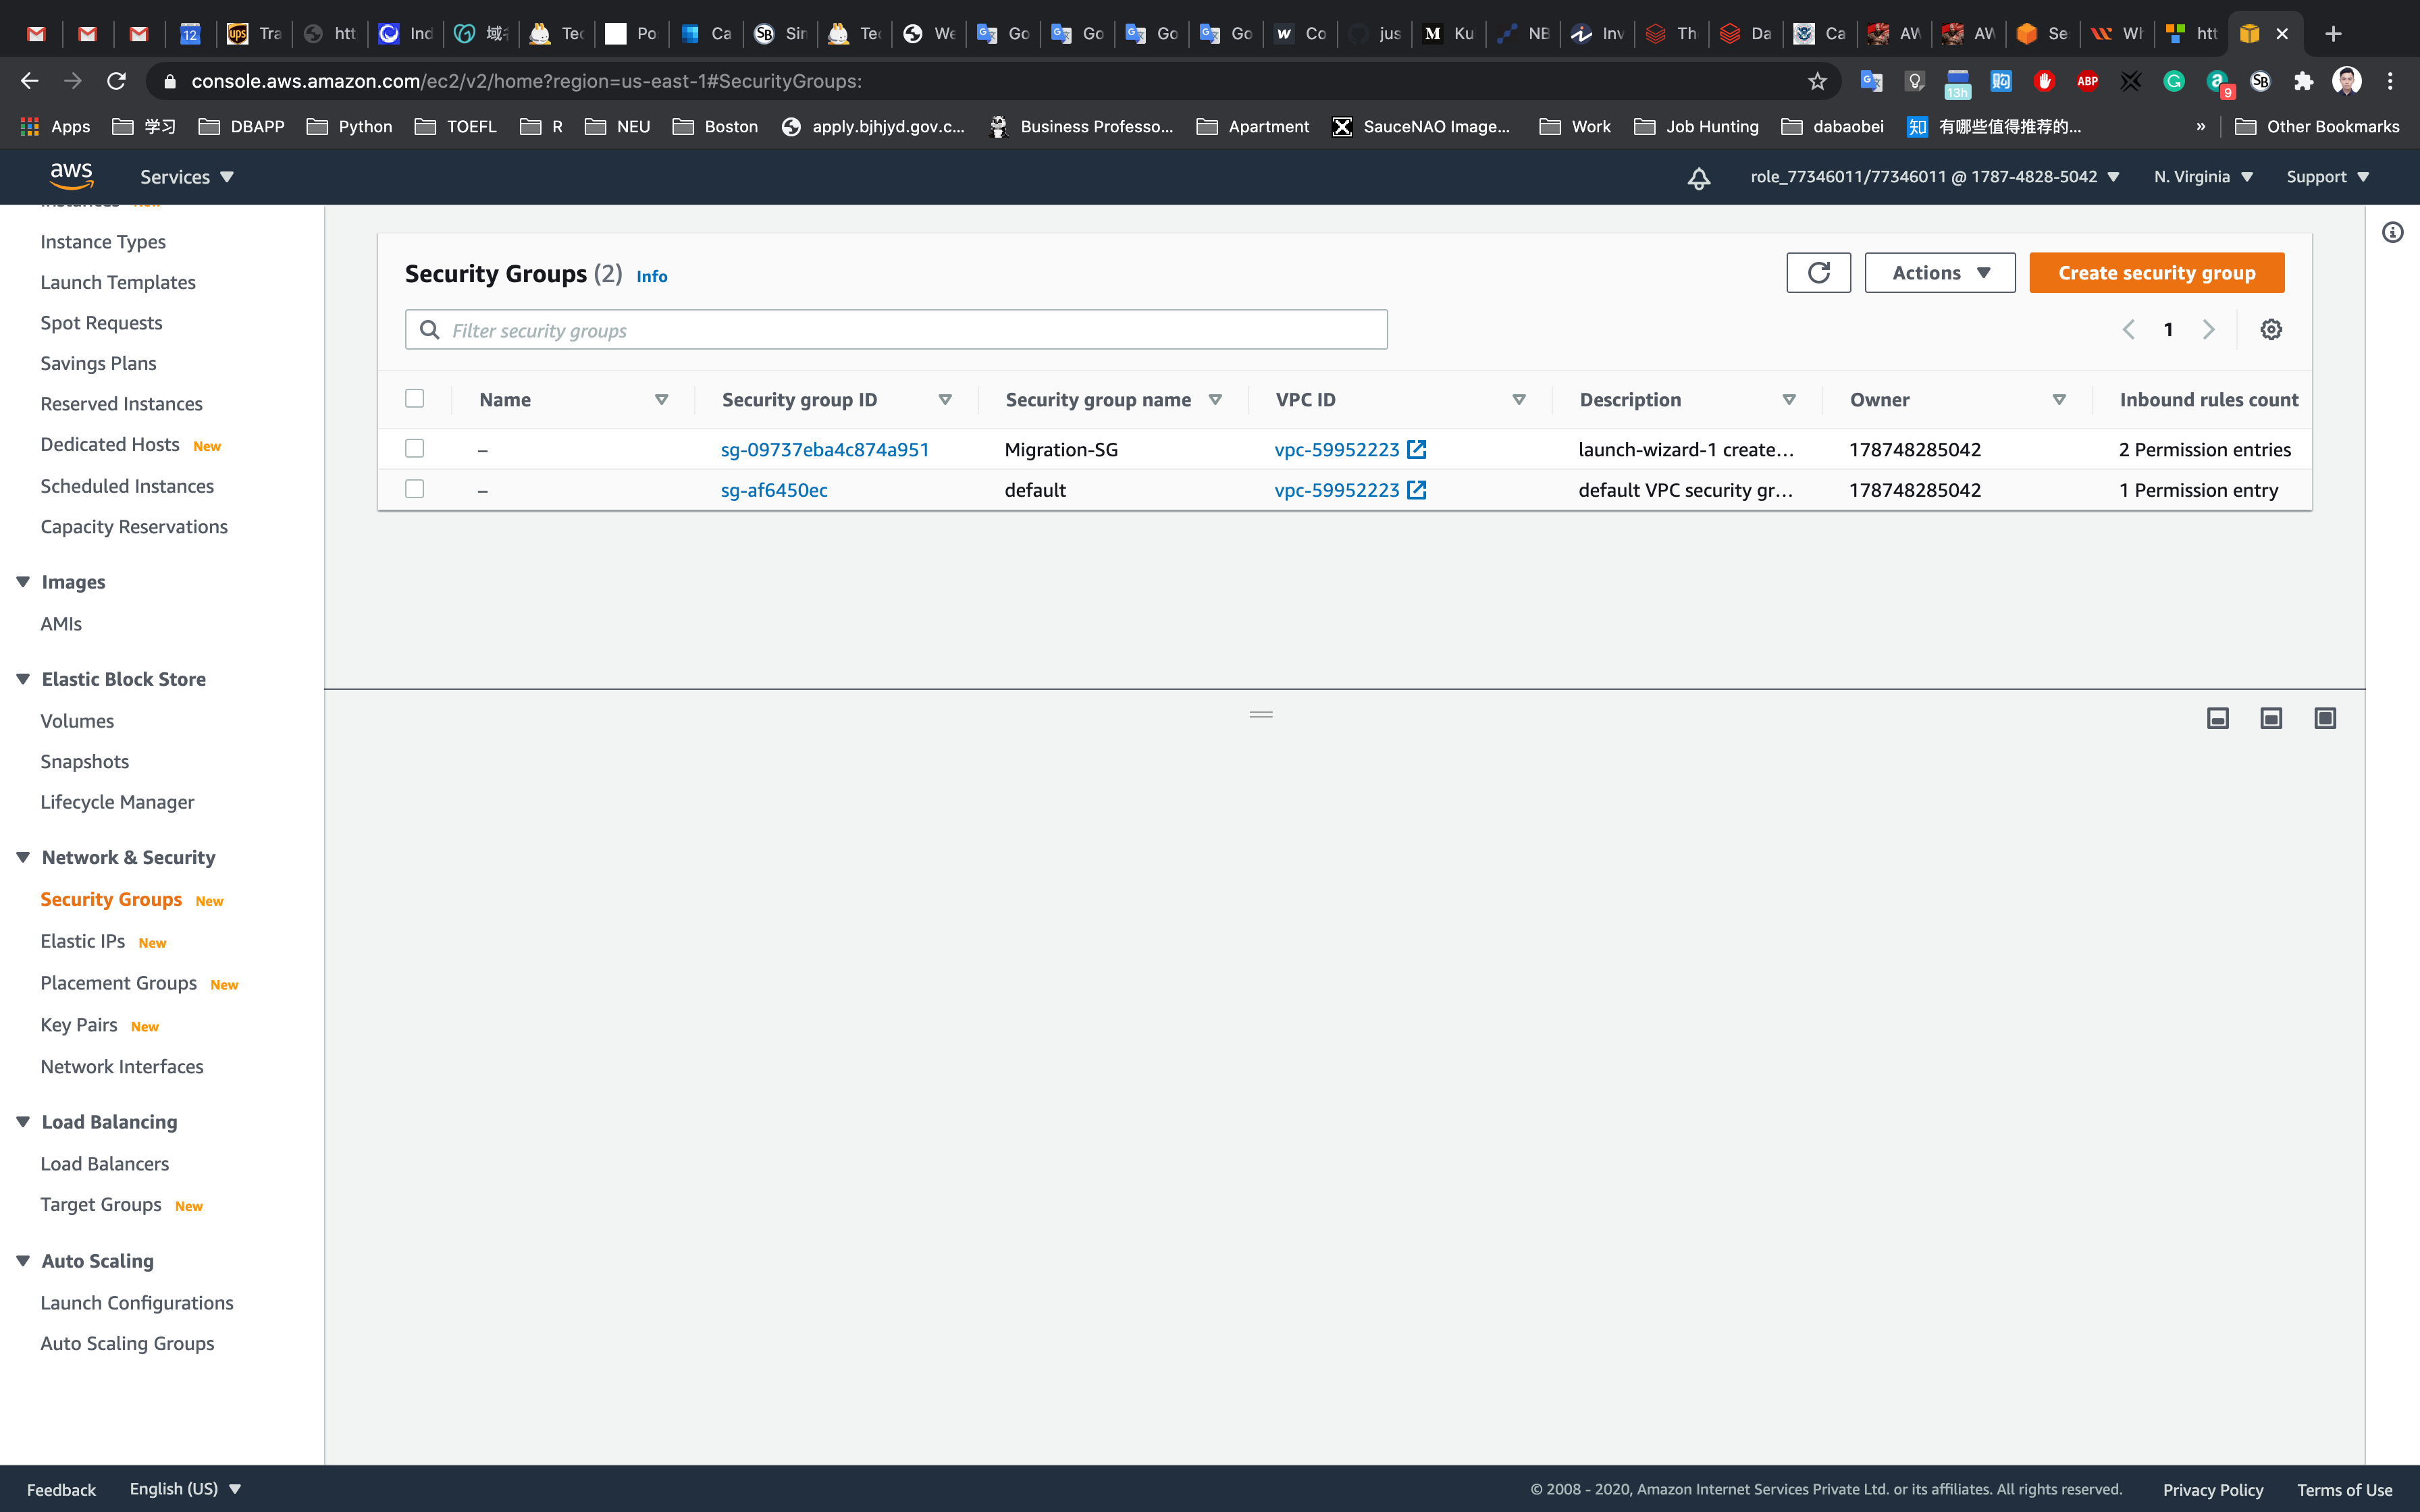Open the Actions dropdown
2420x1512 pixels.
pyautogui.click(x=1939, y=273)
